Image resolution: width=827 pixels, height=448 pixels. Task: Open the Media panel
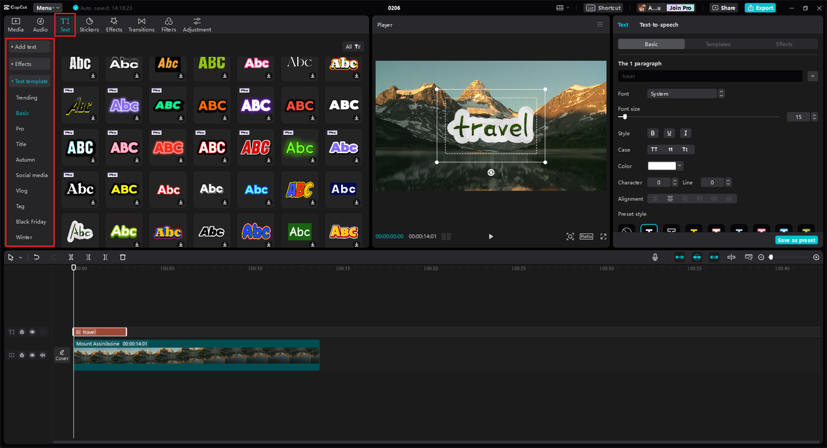pyautogui.click(x=16, y=25)
